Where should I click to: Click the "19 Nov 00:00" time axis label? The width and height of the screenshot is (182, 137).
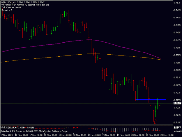pos(94,135)
